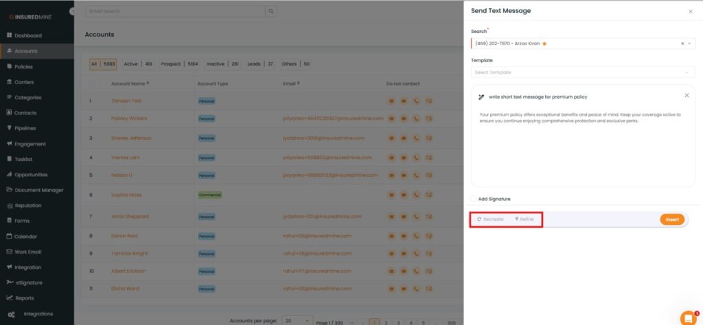Click the magic wand prompt icon
703x325 pixels.
(x=481, y=97)
